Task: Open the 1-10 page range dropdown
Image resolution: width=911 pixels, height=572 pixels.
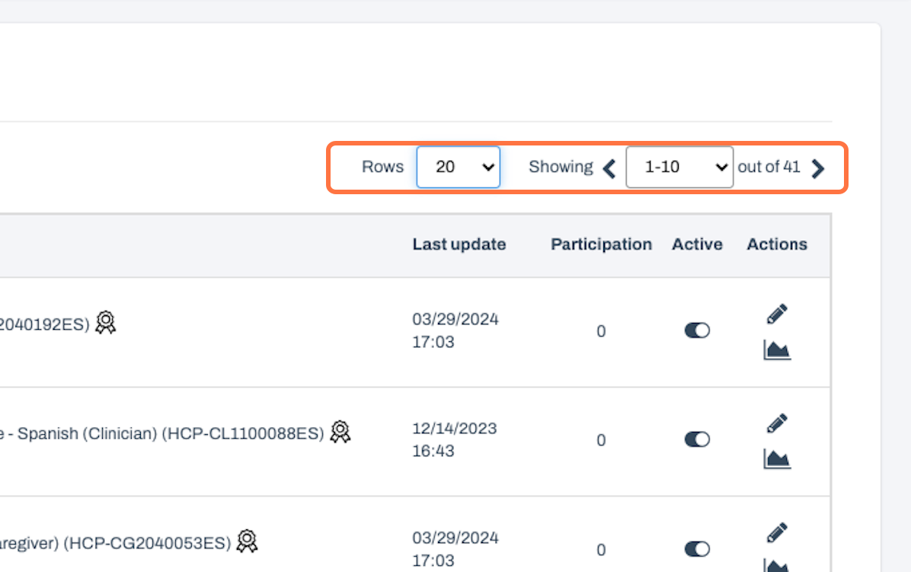Action: point(679,167)
